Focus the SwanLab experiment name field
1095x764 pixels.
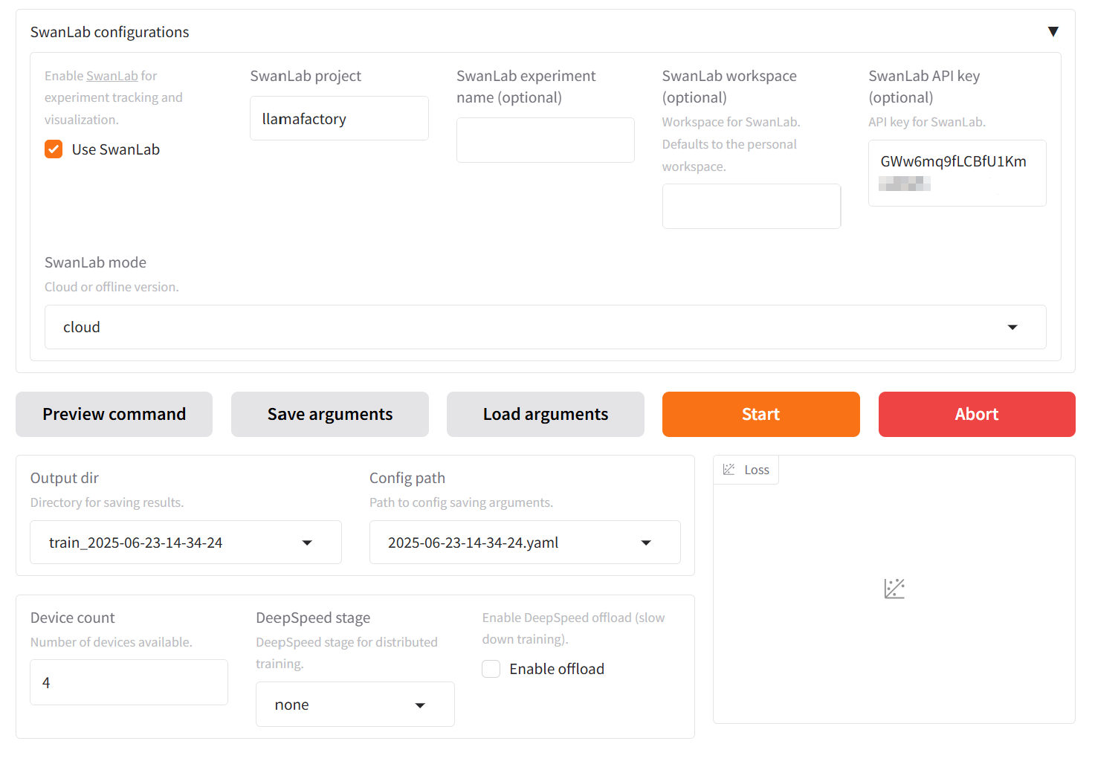pyautogui.click(x=545, y=140)
